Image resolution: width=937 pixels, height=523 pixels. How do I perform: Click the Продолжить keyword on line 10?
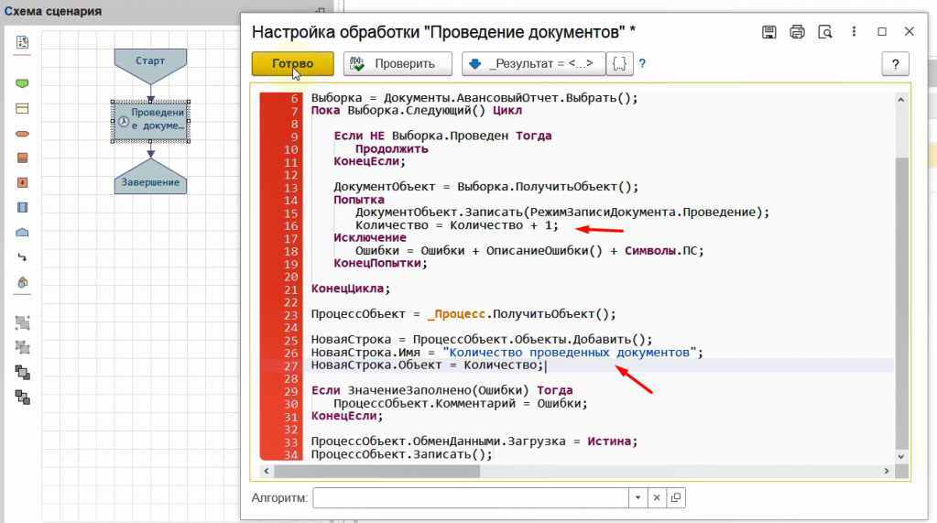pyautogui.click(x=391, y=148)
